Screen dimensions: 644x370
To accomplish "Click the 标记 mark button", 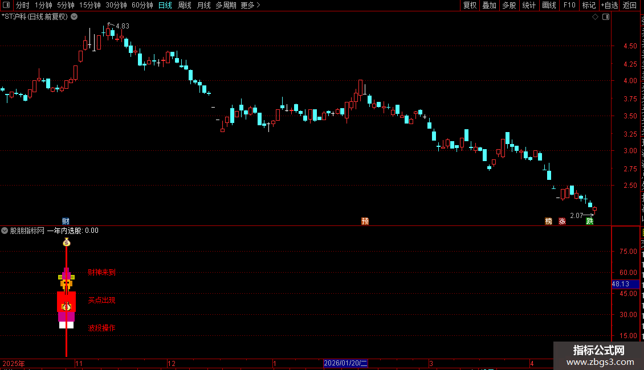I will pos(589,5).
